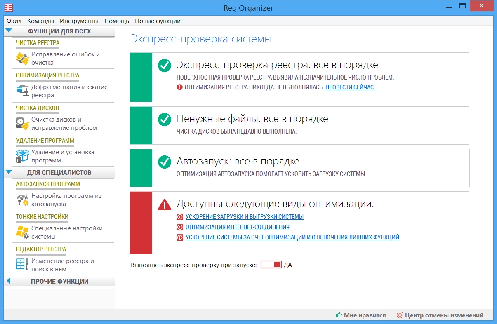Viewport: 497px width, 324px height.
Task: Open the Новые функции menu
Action: coord(158,21)
